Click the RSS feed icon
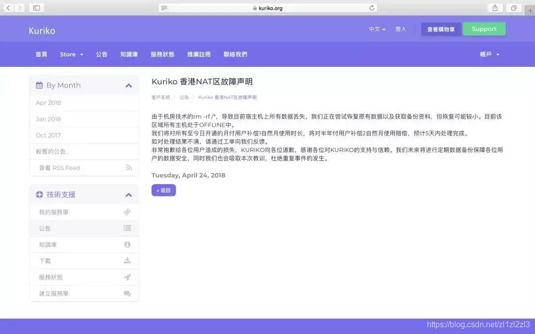535x334 pixels. tap(129, 168)
